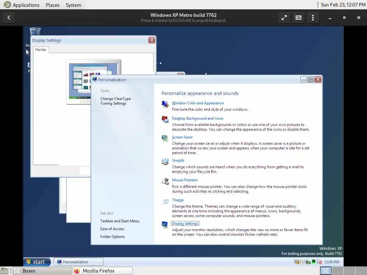Open the System menu
Screen dimensions: 367x275
(x=73, y=5)
